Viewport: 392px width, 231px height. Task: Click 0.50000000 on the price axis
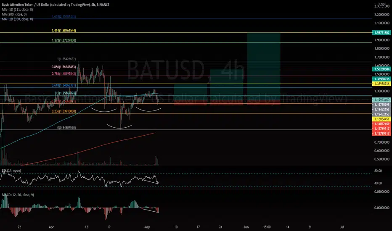pos(382,159)
